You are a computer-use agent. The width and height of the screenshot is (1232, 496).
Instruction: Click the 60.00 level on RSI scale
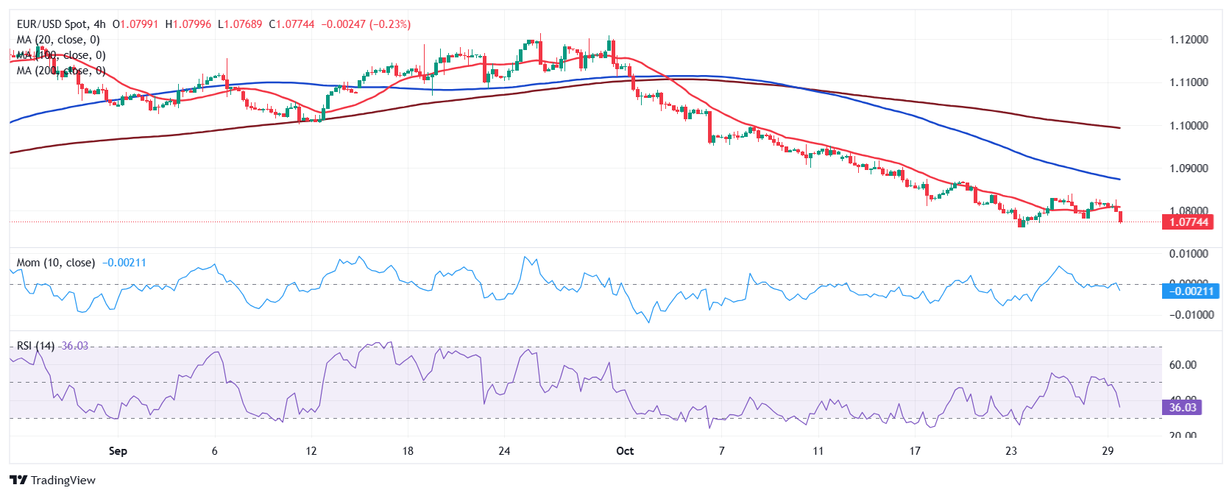click(x=1183, y=365)
